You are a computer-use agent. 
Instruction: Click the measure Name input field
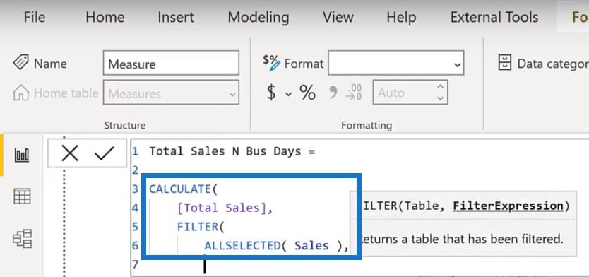click(x=172, y=63)
